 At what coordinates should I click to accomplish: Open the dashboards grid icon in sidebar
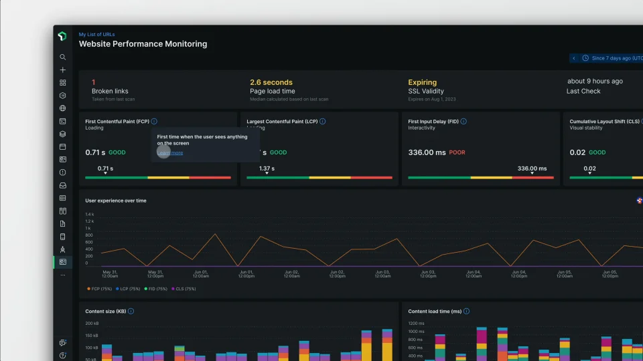[x=63, y=83]
